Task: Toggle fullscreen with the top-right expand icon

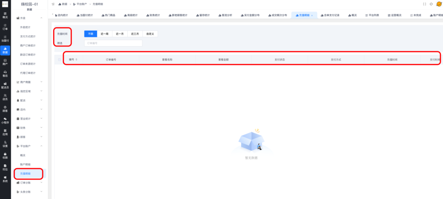Action: tap(424, 4)
